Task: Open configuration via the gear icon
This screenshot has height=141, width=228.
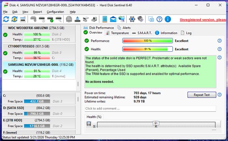Action: [x=132, y=19]
